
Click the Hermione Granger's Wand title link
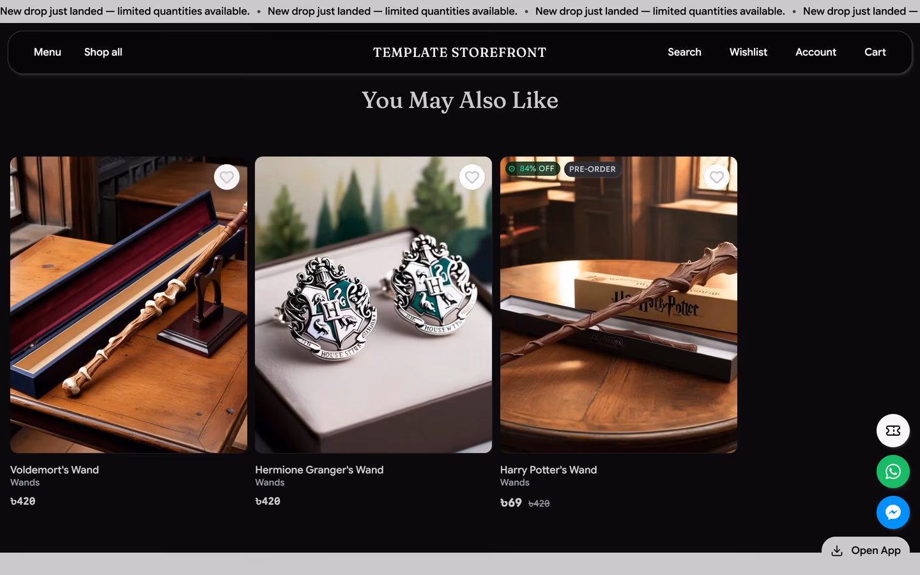pos(319,470)
